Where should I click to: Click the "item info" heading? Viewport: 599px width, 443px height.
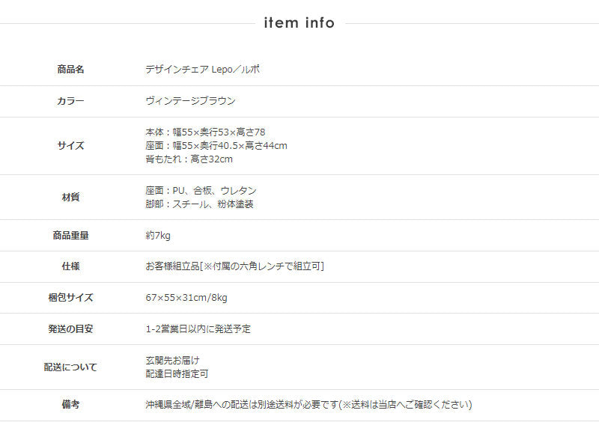[299, 23]
